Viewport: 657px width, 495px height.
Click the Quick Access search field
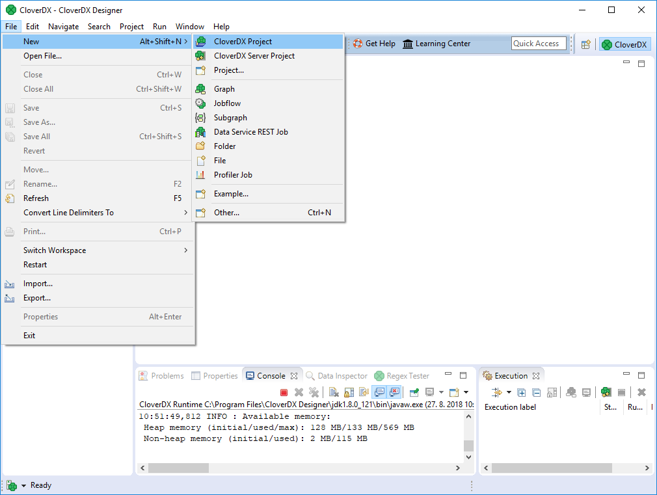[x=538, y=44]
